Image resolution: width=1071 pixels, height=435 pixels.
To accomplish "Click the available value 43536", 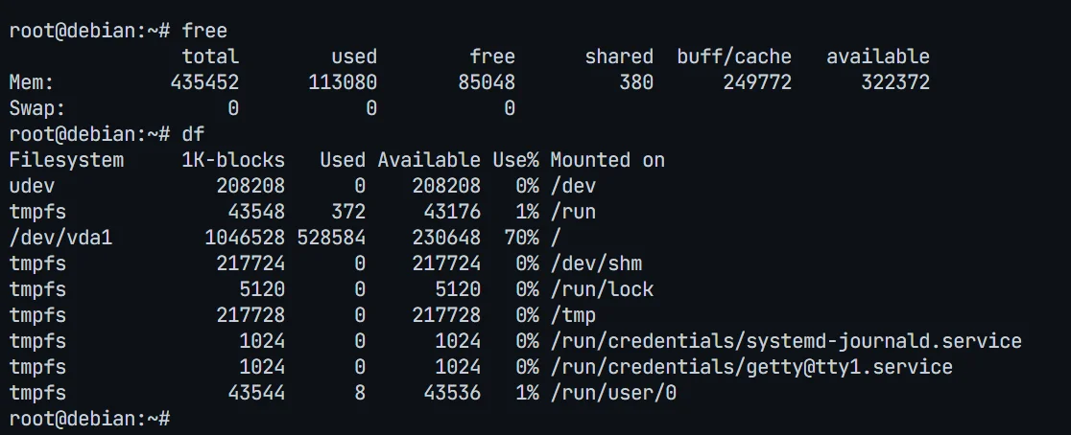I will 452,394.
